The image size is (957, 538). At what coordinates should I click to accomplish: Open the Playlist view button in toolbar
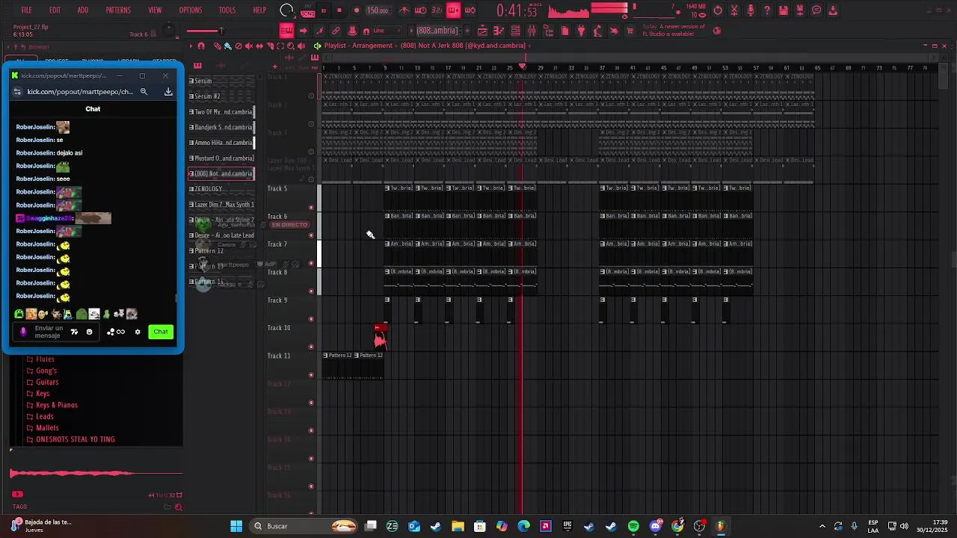click(x=482, y=31)
